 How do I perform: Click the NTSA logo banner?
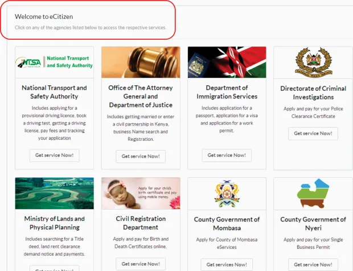(x=54, y=62)
